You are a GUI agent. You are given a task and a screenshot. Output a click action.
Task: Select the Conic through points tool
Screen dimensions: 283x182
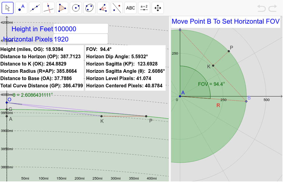(x=89, y=8)
